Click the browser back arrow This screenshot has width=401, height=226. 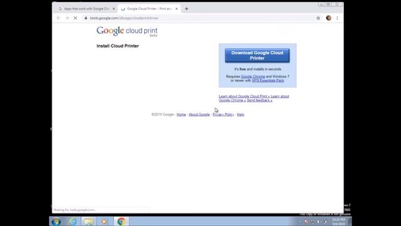pos(58,18)
